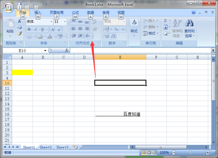
Task: Switch to the 数据 ribbon tab
Action: (x=90, y=12)
